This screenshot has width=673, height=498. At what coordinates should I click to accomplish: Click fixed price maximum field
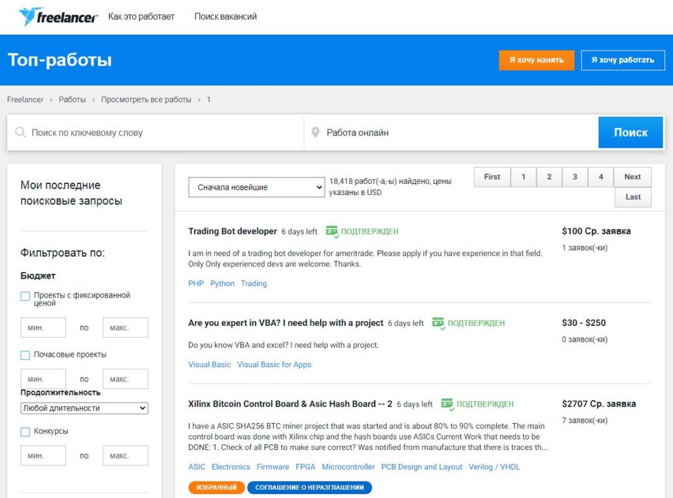[x=126, y=328]
